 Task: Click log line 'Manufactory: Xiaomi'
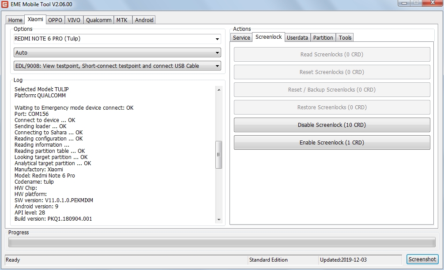point(39,169)
